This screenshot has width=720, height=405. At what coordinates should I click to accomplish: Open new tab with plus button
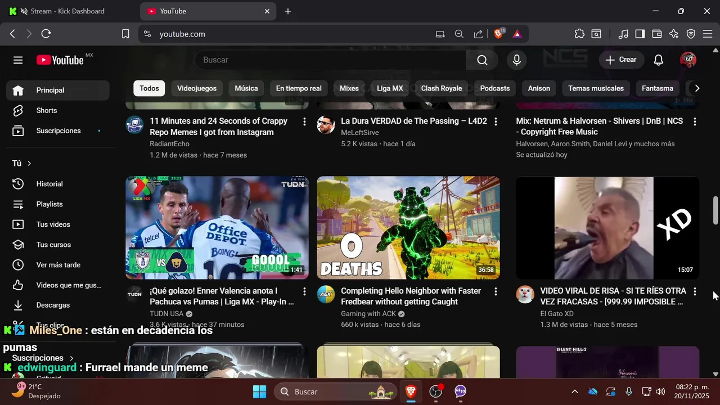(288, 11)
